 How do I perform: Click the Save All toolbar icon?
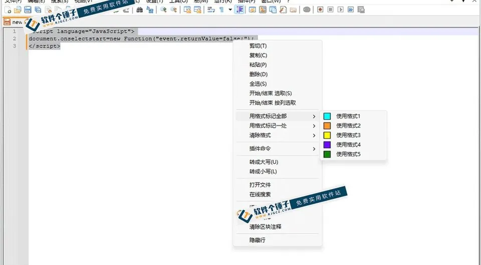click(38, 10)
